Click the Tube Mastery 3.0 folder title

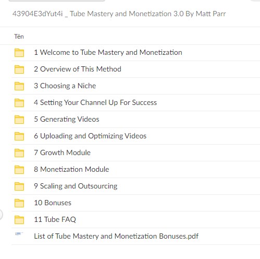tap(119, 14)
